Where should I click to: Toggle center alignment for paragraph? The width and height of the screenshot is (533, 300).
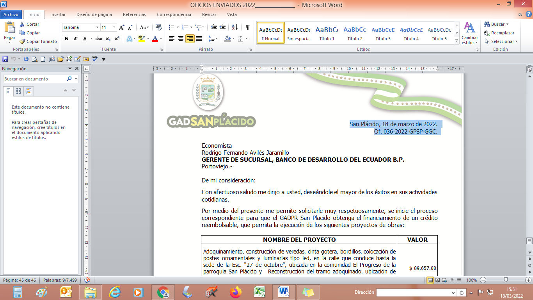181,39
